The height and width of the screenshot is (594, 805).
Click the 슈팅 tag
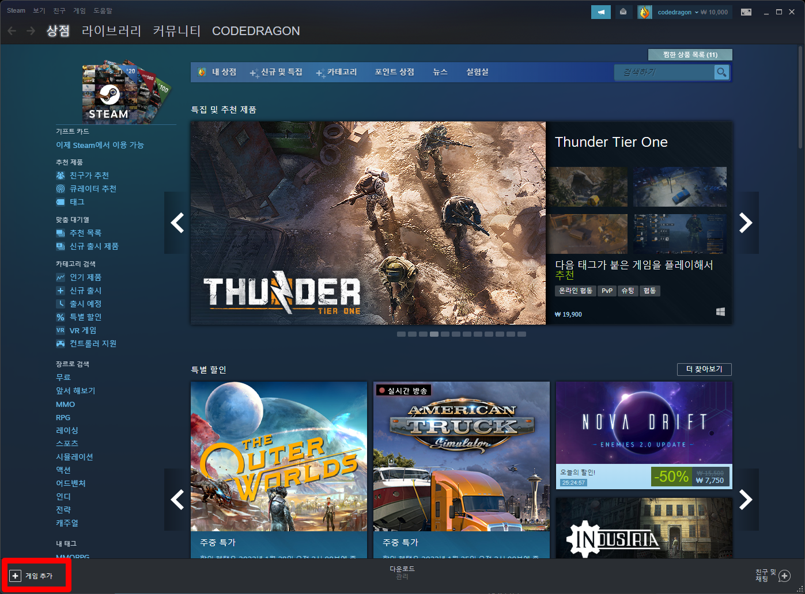pyautogui.click(x=628, y=291)
